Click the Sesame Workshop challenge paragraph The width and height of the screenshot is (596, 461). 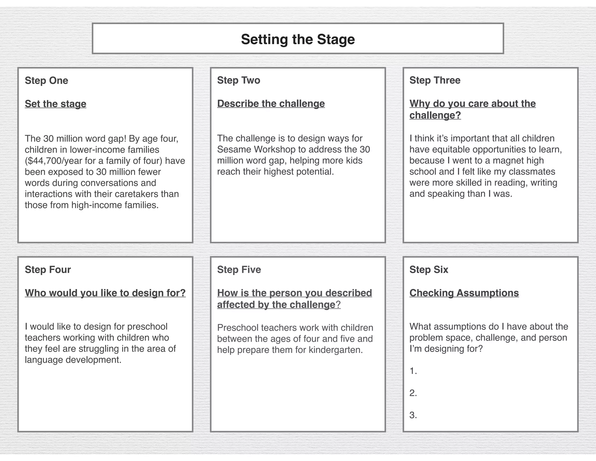coord(293,155)
